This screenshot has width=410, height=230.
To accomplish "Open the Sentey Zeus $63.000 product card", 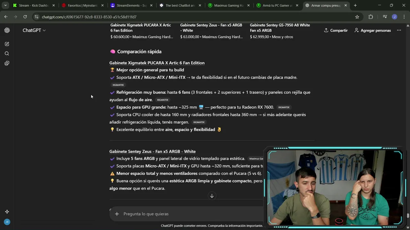I will click(212, 31).
